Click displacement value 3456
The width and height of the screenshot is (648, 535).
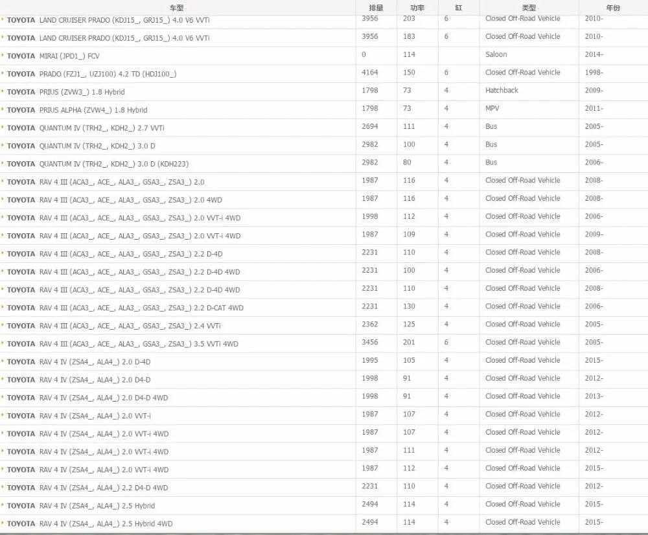click(x=370, y=342)
